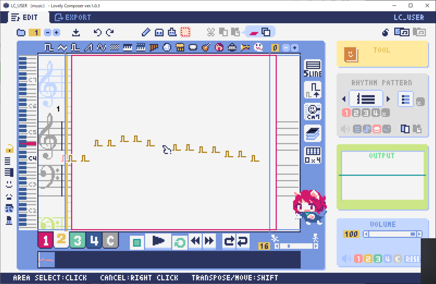Undo the last action
This screenshot has height=284, width=436.
pyautogui.click(x=97, y=33)
